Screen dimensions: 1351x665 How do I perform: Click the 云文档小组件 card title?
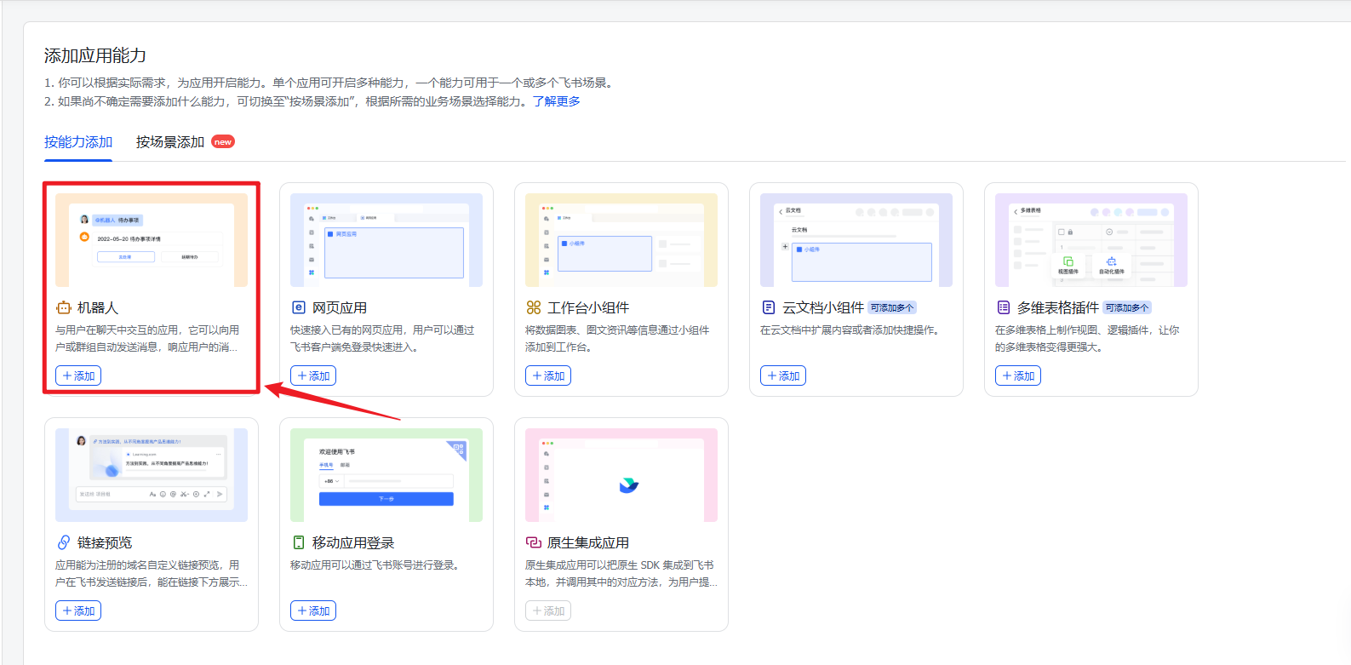pos(823,307)
